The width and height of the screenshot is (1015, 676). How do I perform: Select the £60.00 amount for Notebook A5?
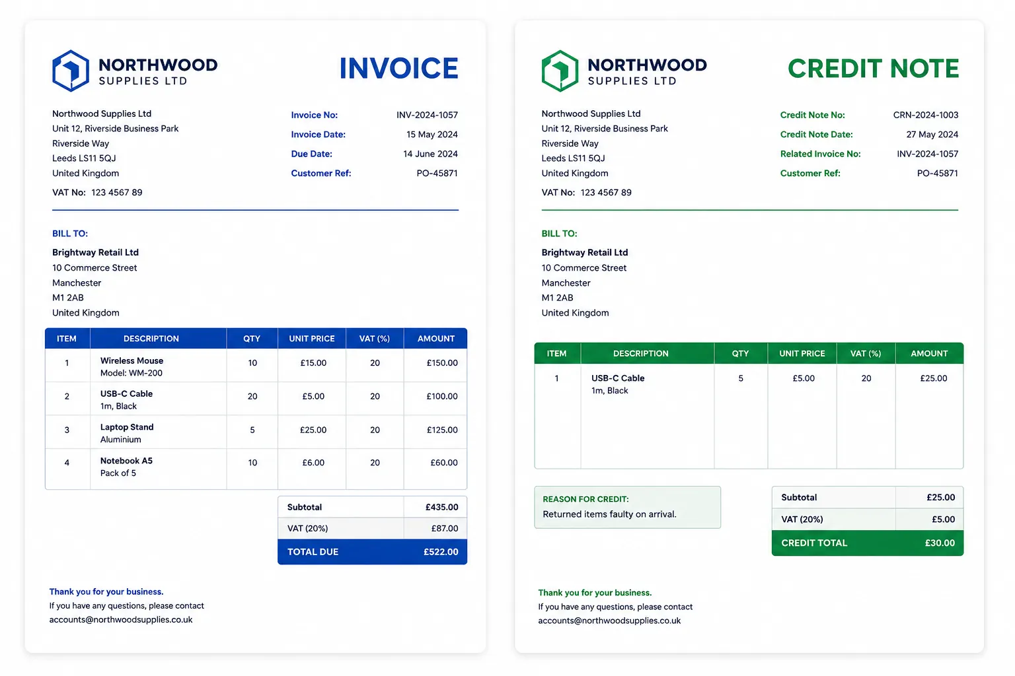coord(444,463)
